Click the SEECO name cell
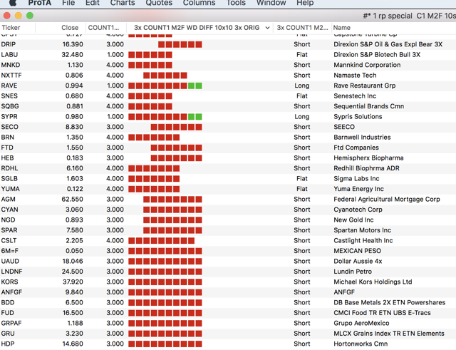This screenshot has height=350, width=456. click(x=344, y=127)
